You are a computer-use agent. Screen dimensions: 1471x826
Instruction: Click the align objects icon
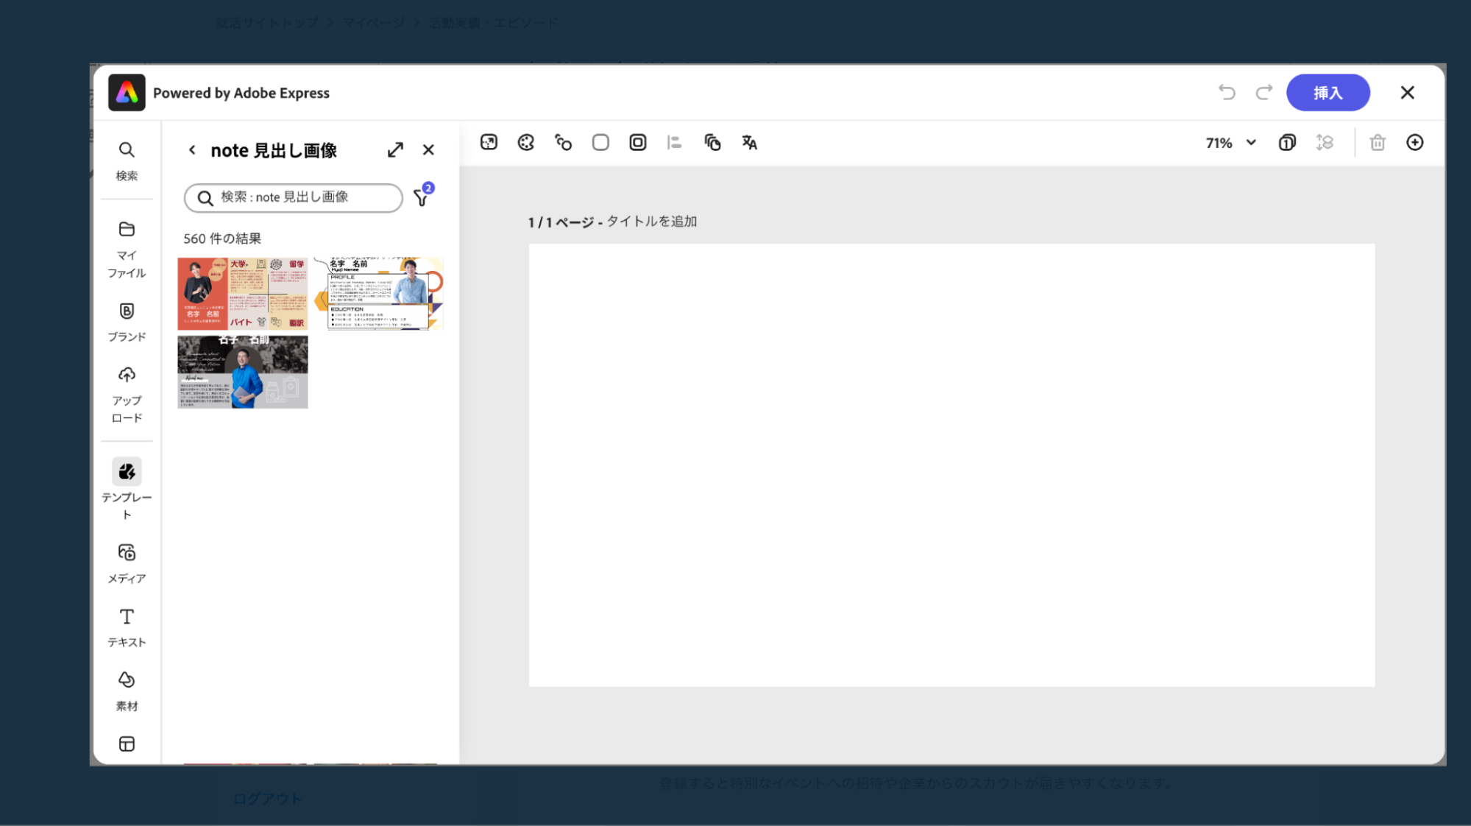674,142
